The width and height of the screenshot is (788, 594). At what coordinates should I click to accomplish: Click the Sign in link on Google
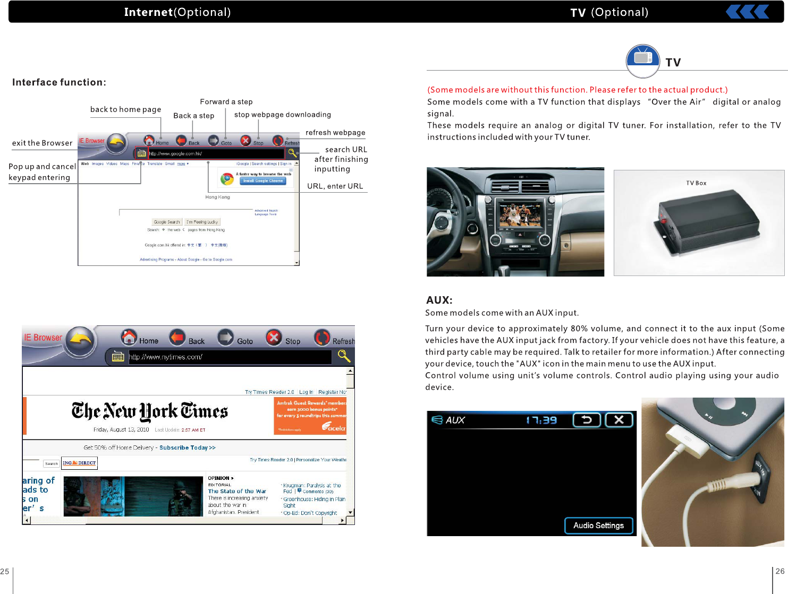point(286,164)
